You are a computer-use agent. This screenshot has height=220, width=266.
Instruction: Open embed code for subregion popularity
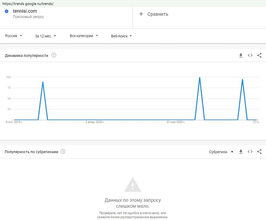click(250, 151)
